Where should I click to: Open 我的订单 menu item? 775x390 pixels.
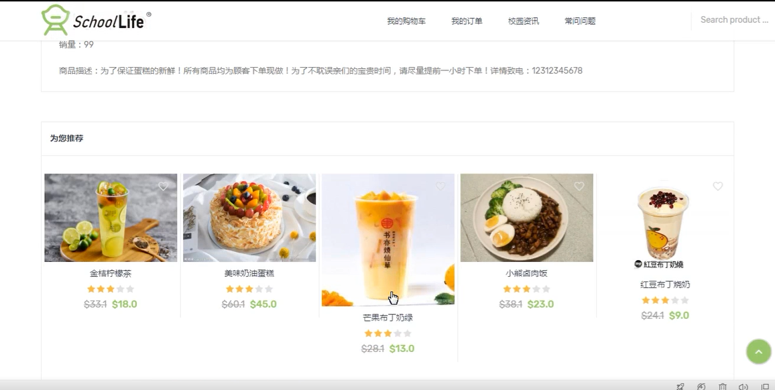(467, 21)
